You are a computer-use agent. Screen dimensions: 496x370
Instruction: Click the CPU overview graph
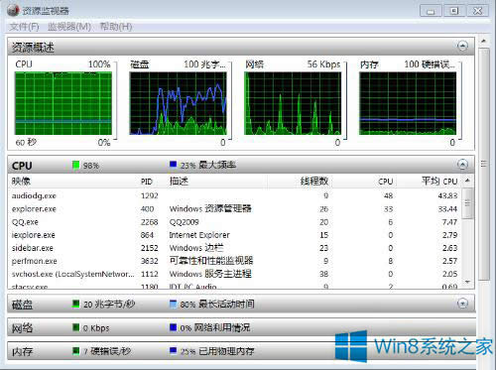[63, 103]
